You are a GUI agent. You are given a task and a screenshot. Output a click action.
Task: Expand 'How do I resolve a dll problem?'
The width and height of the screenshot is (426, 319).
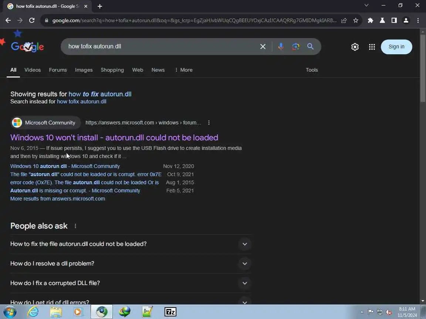(131, 264)
